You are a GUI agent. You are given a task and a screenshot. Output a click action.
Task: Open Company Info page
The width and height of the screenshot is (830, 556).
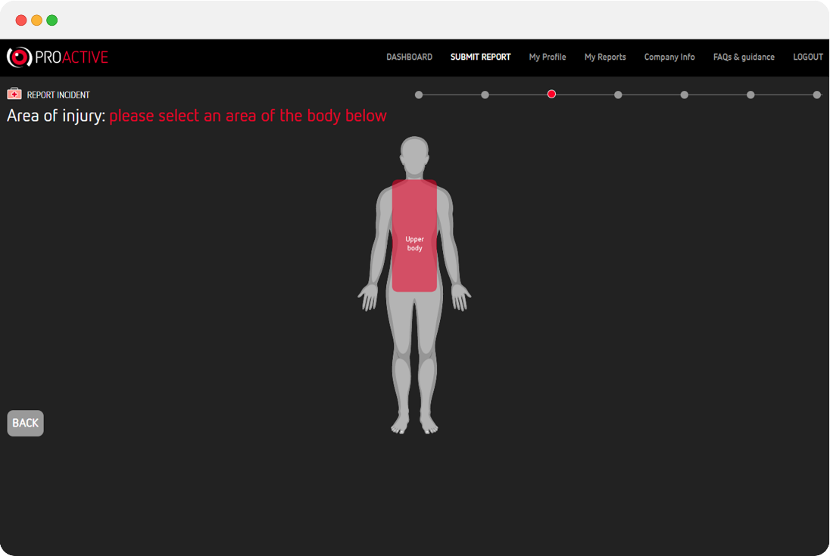(669, 57)
